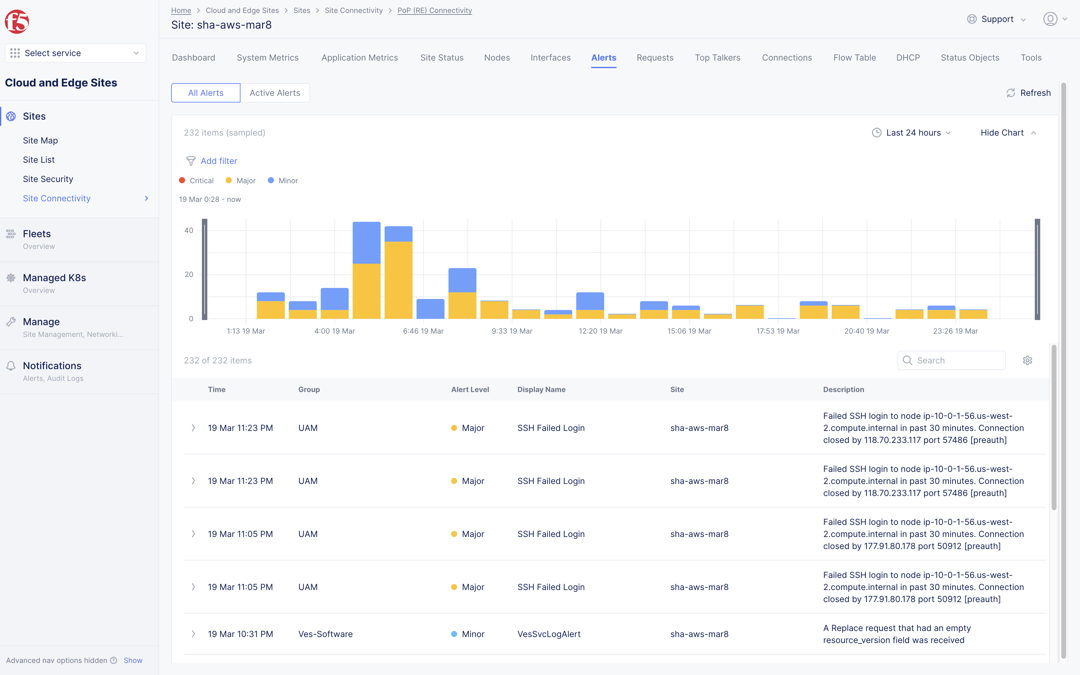Switch to the System Metrics tab
The height and width of the screenshot is (675, 1080).
[x=267, y=58]
